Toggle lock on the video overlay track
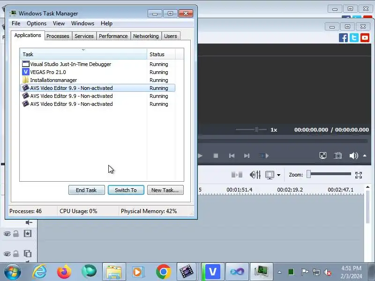The height and width of the screenshot is (281, 375). (16, 253)
